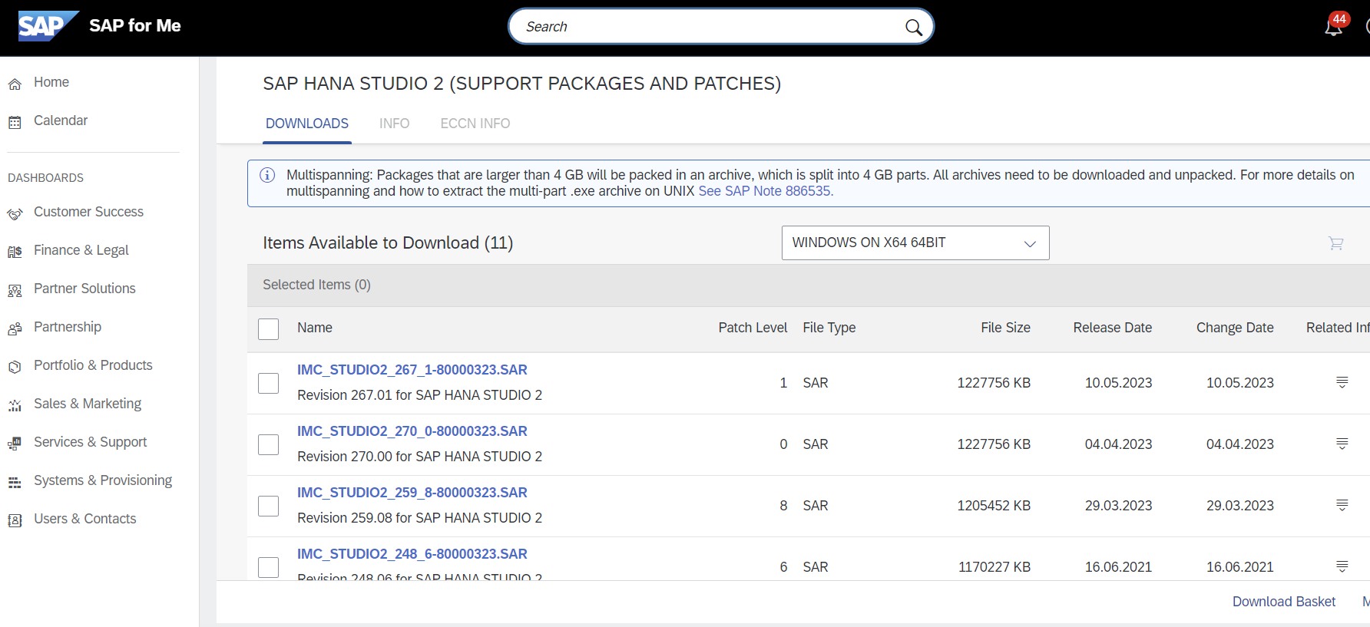This screenshot has width=1370, height=627.
Task: Switch to the DOWNLOADS tab
Action: tap(307, 124)
